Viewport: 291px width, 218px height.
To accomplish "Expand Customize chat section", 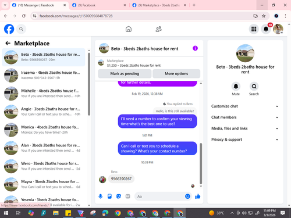I will [x=245, y=106].
